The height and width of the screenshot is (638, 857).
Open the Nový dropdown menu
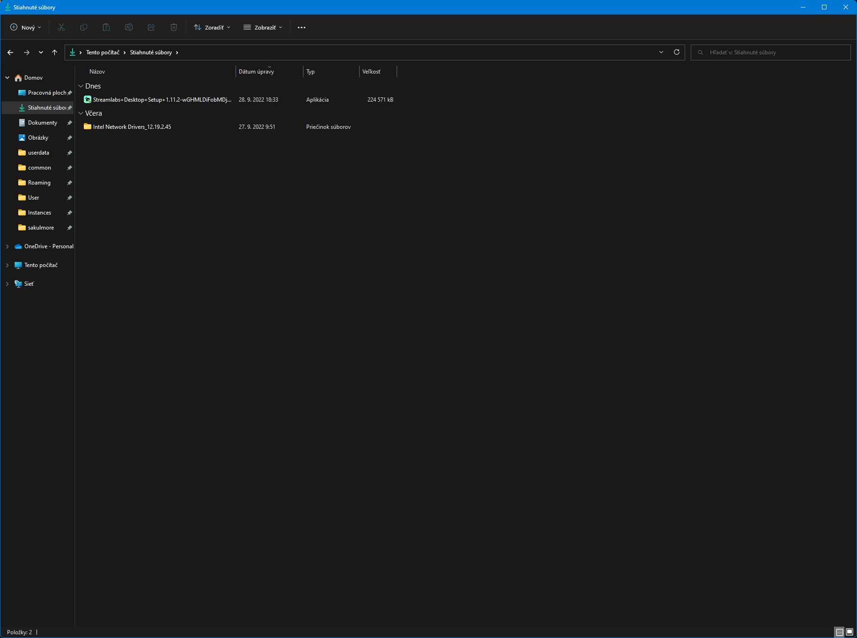(26, 27)
